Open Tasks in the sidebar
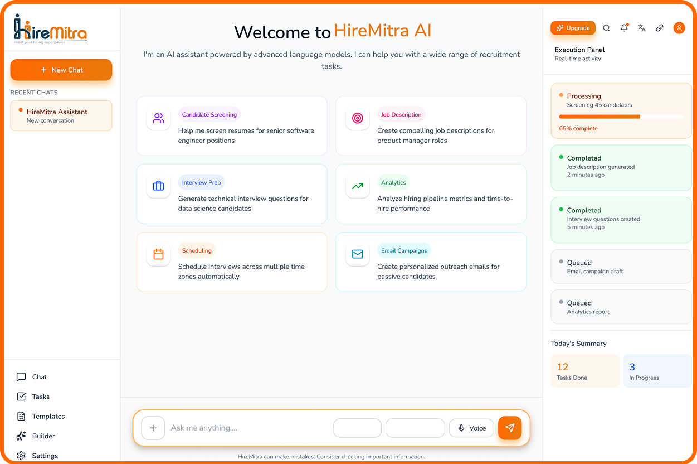Image resolution: width=697 pixels, height=464 pixels. click(41, 397)
